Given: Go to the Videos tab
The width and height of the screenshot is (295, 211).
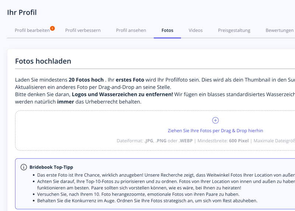Looking at the screenshot, I should coord(195,30).
